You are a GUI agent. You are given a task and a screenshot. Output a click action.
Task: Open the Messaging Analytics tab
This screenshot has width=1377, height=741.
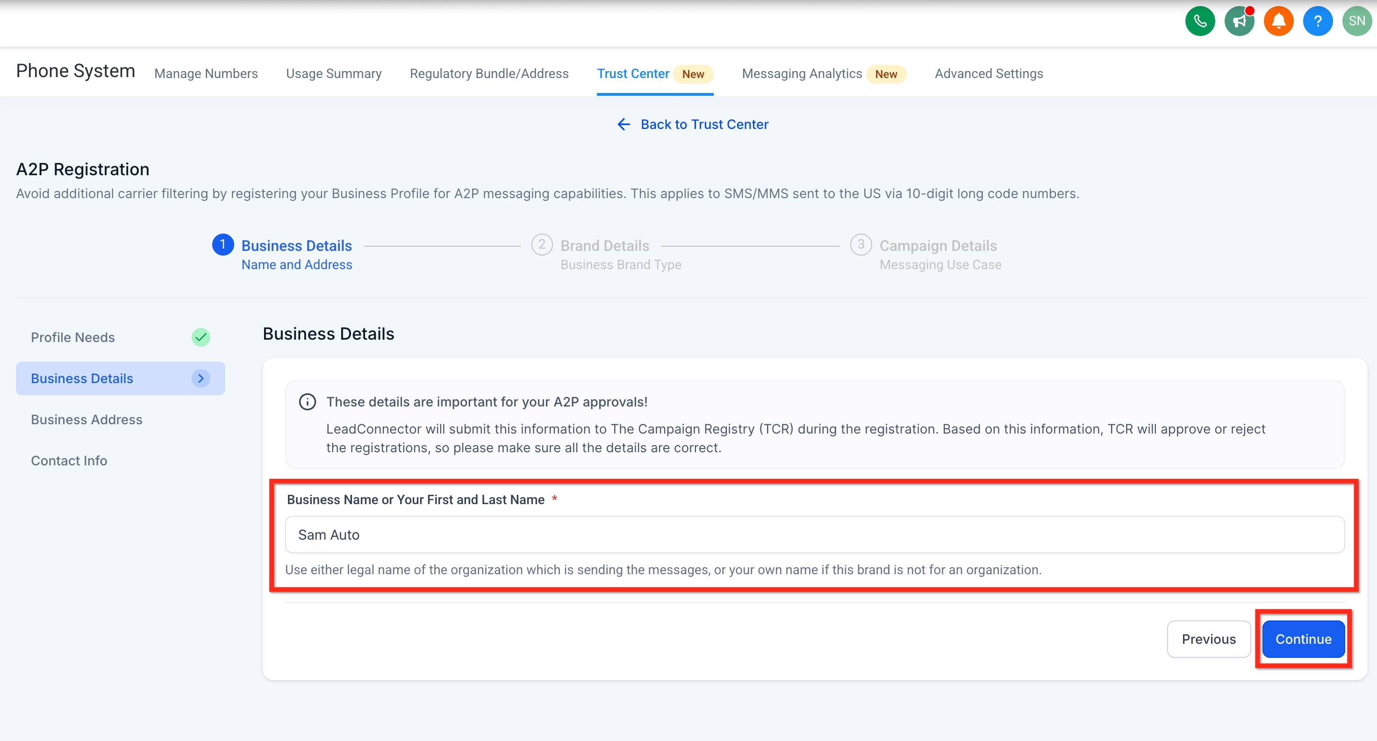click(801, 74)
